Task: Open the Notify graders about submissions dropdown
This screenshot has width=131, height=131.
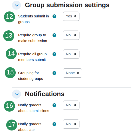Action: pyautogui.click(x=71, y=105)
